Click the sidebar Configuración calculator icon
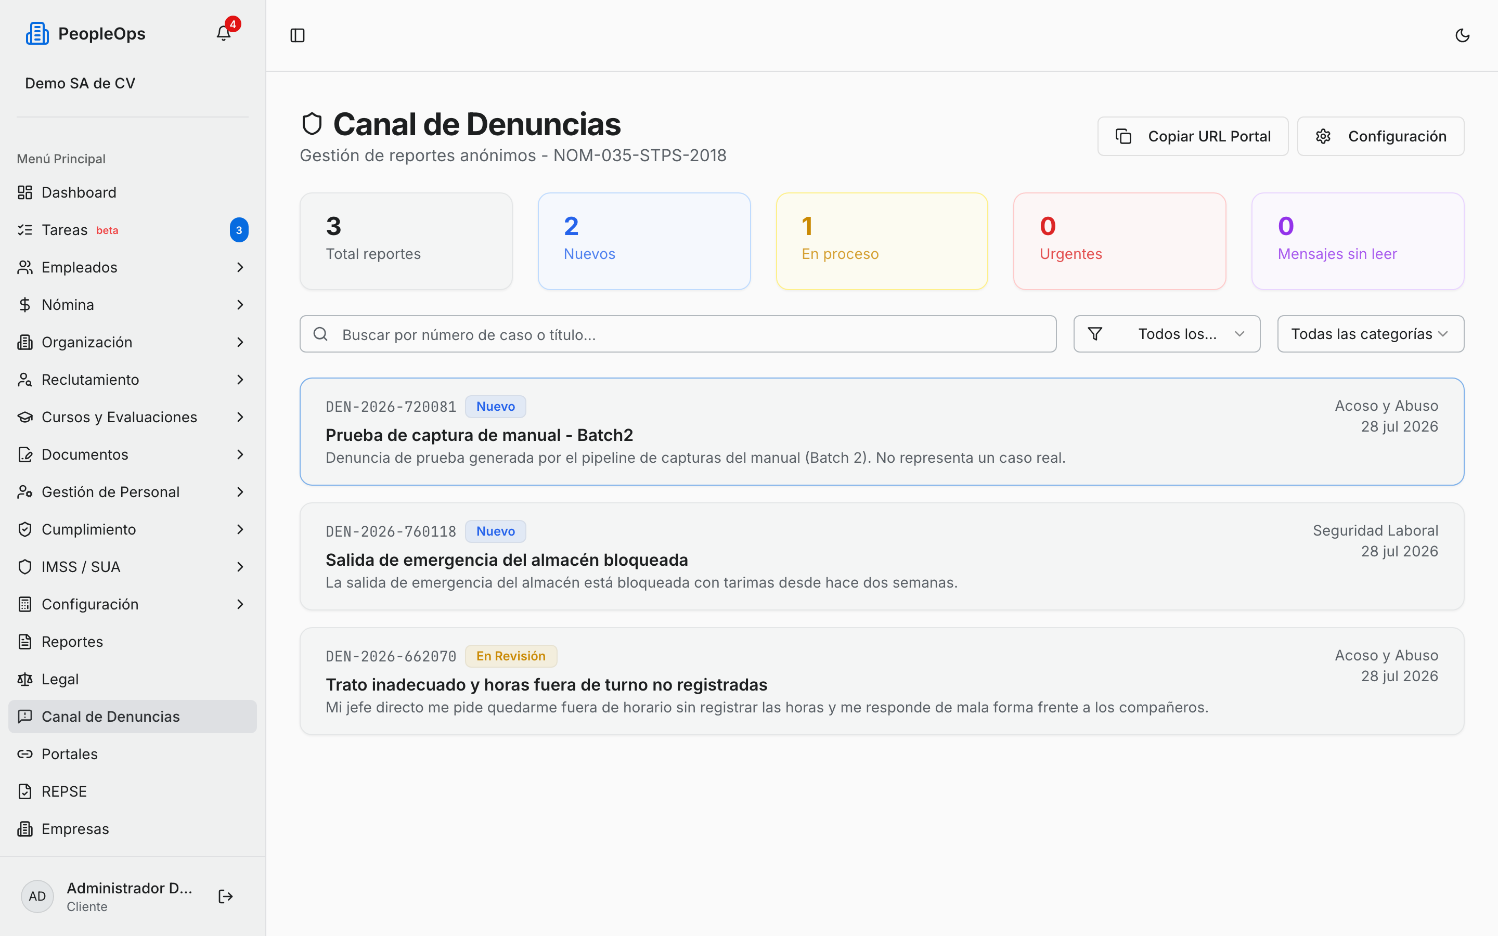1498x936 pixels. click(25, 604)
